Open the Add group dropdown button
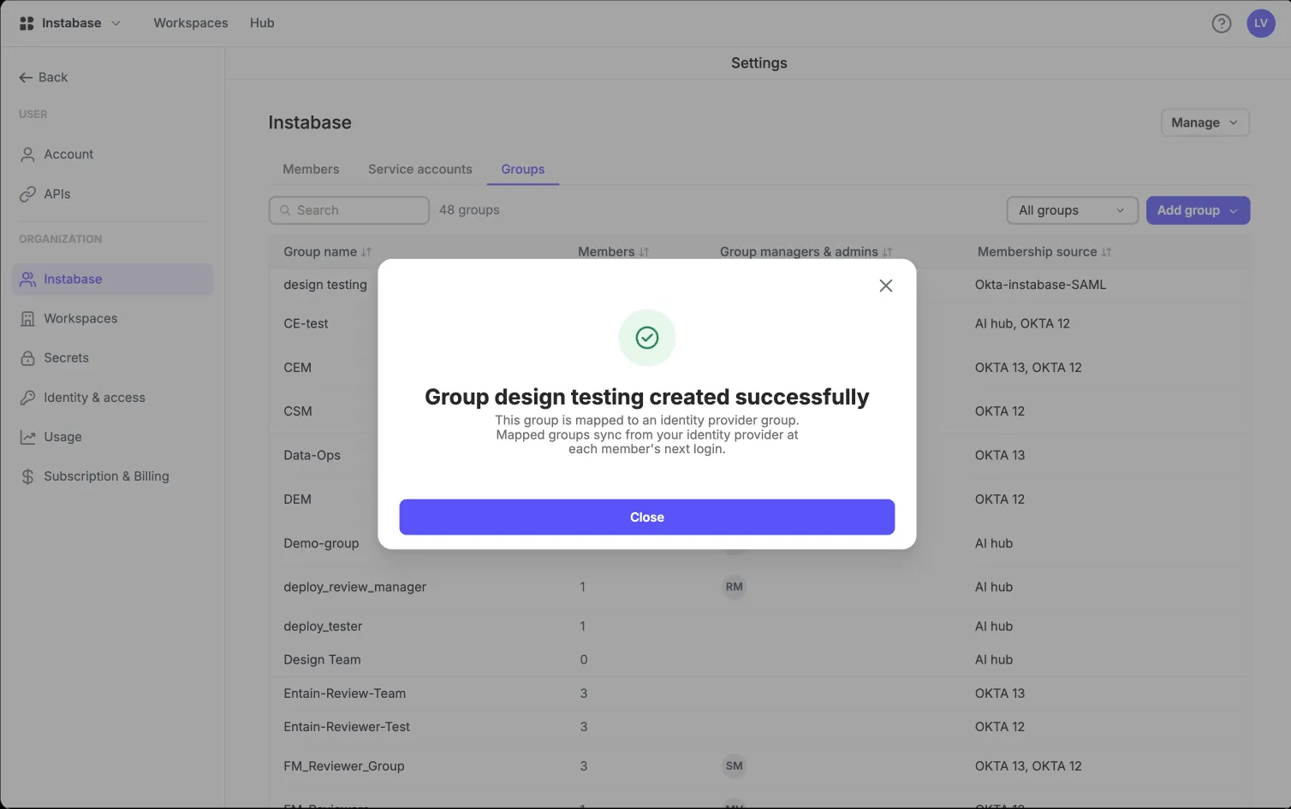This screenshot has width=1291, height=809. click(1198, 210)
